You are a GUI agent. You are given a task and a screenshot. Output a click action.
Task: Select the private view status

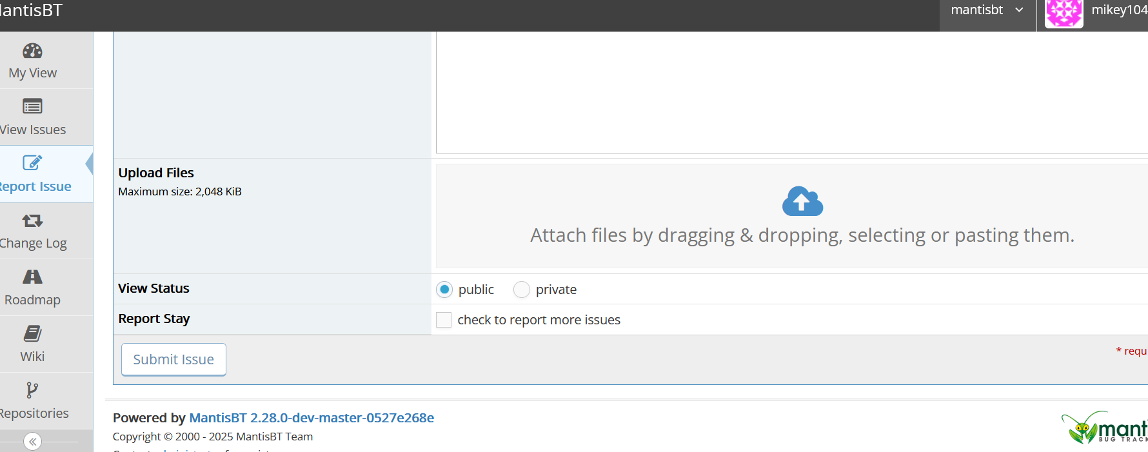point(522,290)
